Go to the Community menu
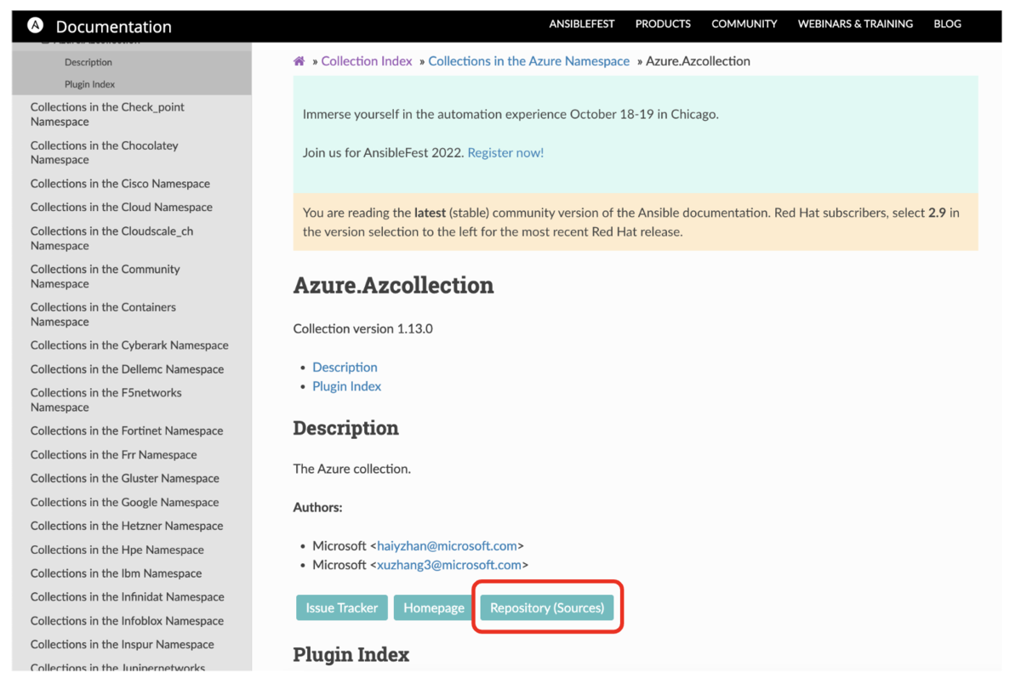 click(744, 24)
